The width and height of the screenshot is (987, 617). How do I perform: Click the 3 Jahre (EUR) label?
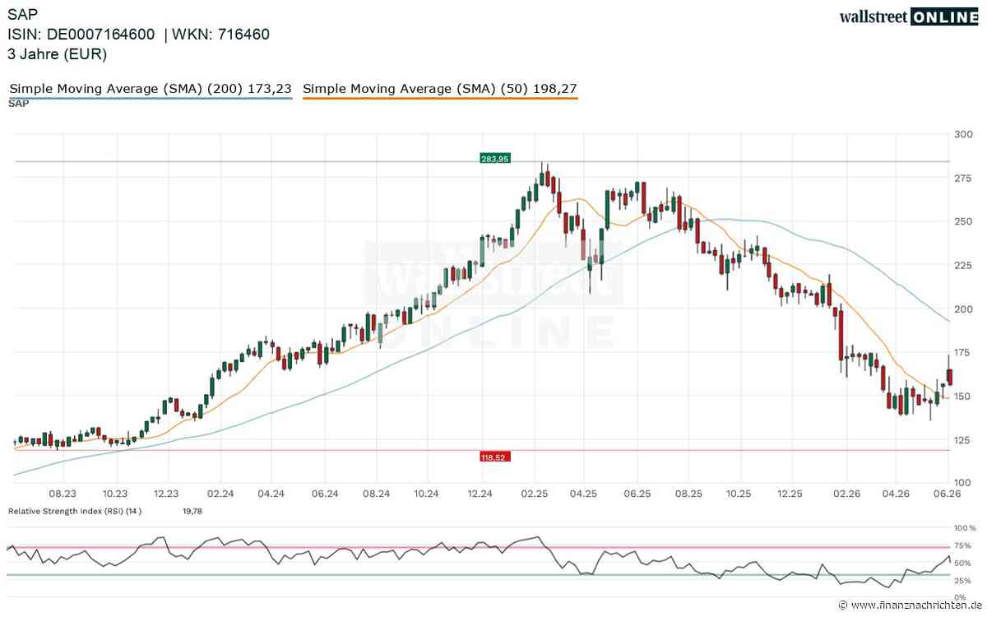point(58,55)
